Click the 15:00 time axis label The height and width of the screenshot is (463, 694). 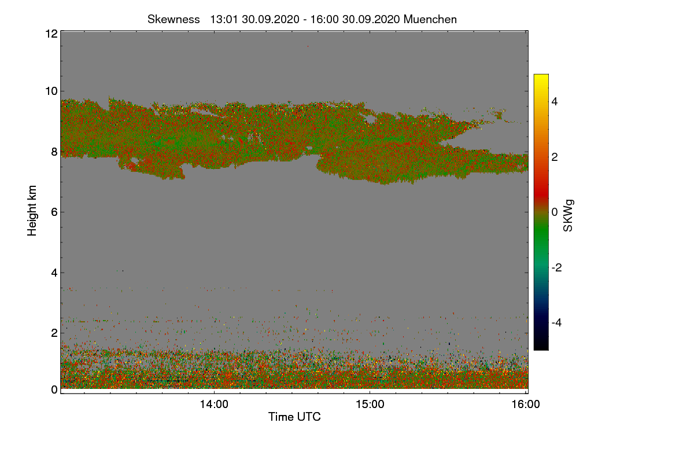pyautogui.click(x=370, y=405)
